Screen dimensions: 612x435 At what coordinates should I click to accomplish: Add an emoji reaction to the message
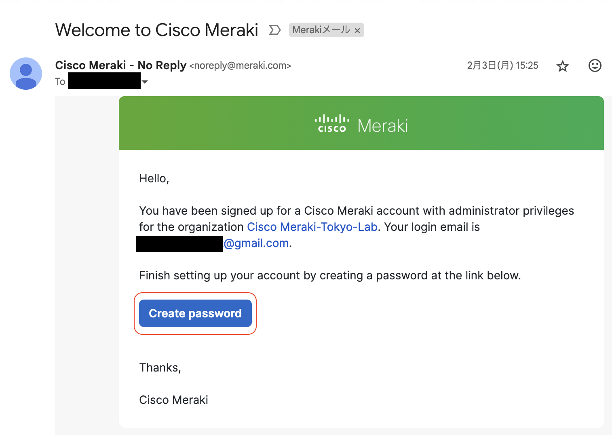(595, 65)
